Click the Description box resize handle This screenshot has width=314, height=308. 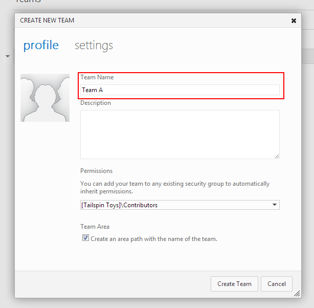(277, 156)
